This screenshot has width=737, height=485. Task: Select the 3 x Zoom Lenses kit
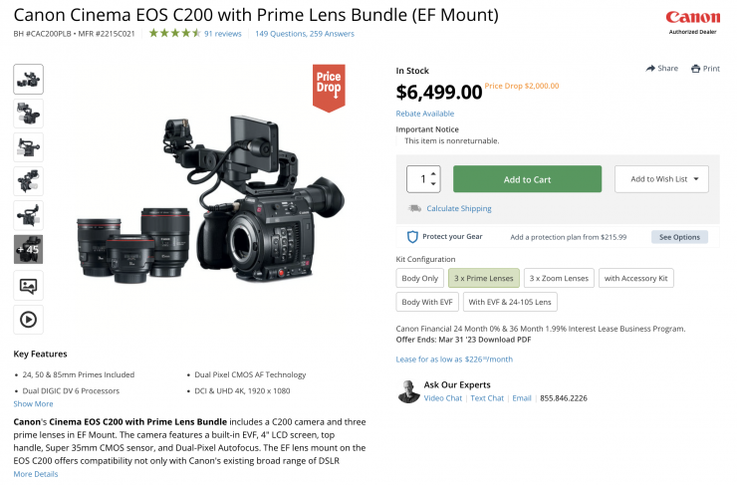(x=559, y=278)
